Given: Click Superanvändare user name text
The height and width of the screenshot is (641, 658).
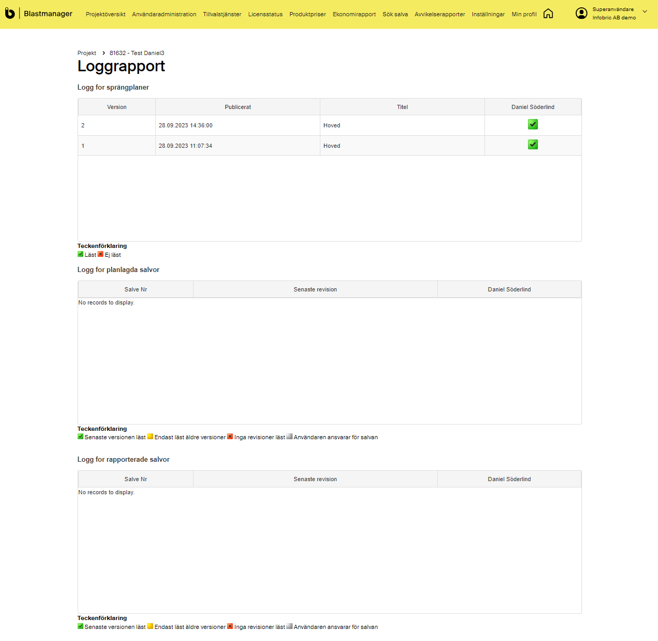Looking at the screenshot, I should pyautogui.click(x=613, y=9).
